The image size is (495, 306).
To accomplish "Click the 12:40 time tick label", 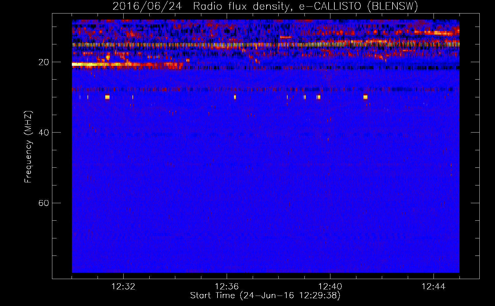I will pos(330,287).
